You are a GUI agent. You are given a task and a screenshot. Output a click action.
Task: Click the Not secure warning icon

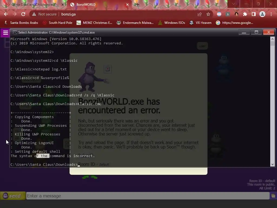[34, 14]
